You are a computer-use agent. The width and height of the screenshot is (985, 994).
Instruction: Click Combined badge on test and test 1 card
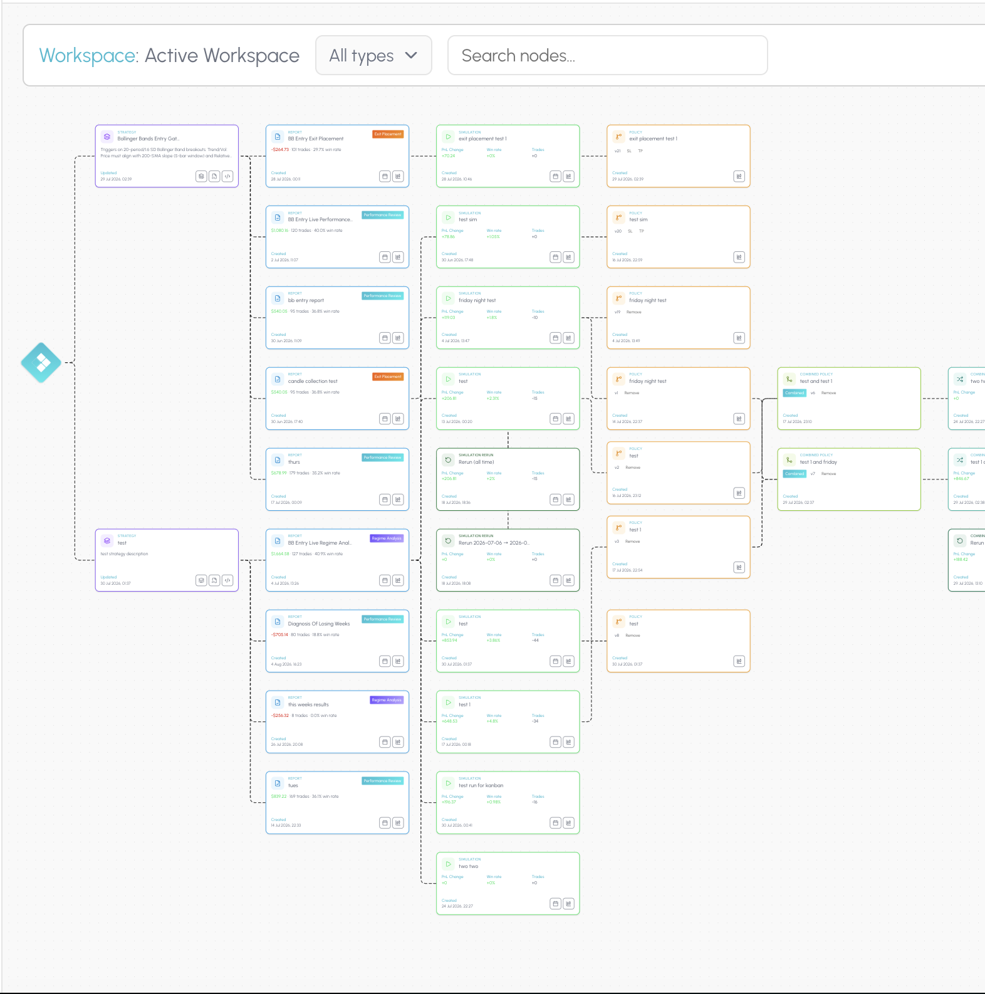795,393
